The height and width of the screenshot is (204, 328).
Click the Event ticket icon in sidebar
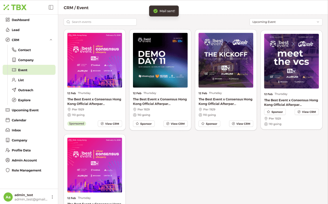[14, 70]
